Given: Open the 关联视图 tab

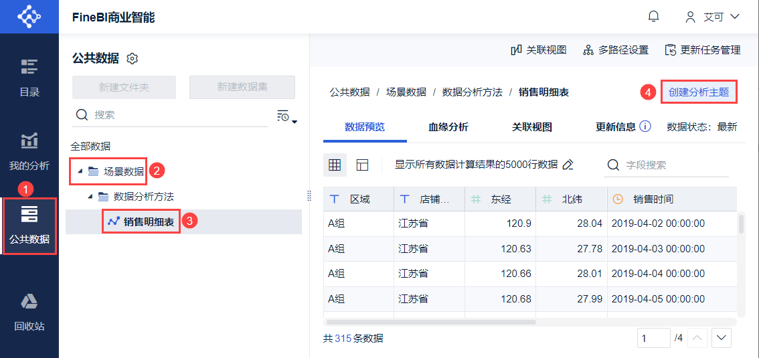Looking at the screenshot, I should coord(532,127).
